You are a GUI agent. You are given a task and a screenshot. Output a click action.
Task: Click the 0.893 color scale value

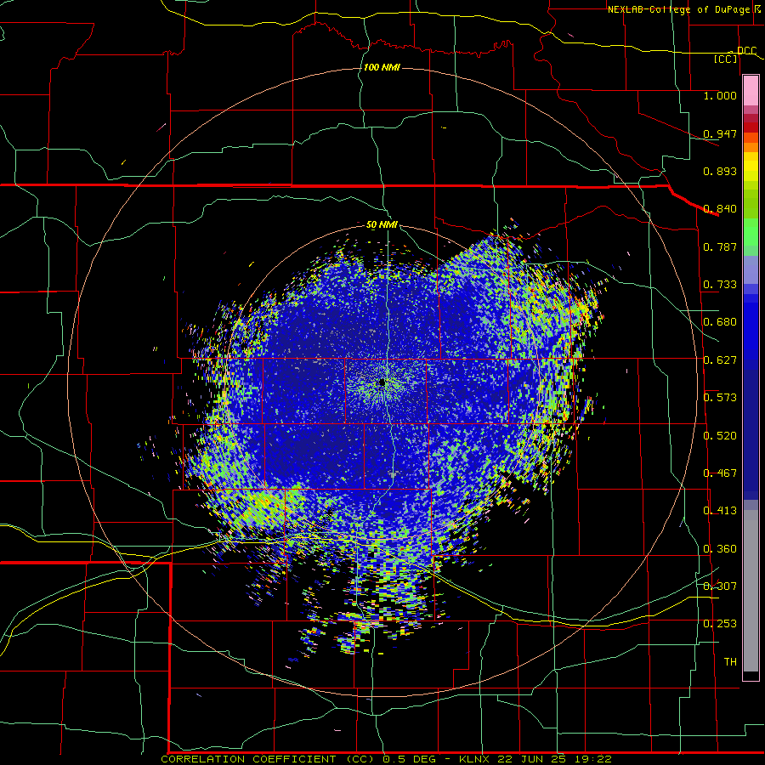point(720,171)
